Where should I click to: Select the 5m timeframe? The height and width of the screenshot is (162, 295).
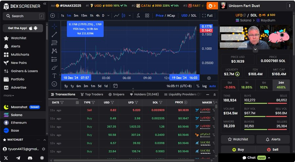[x=76, y=16]
